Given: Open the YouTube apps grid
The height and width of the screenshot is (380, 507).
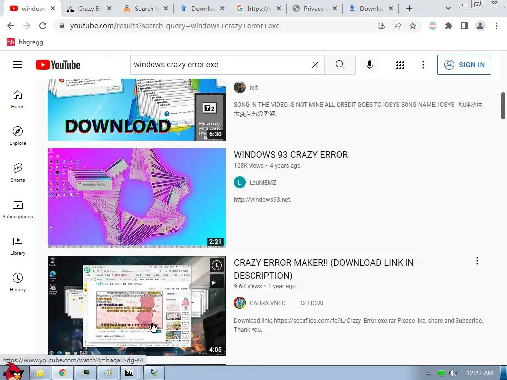Looking at the screenshot, I should pos(400,65).
